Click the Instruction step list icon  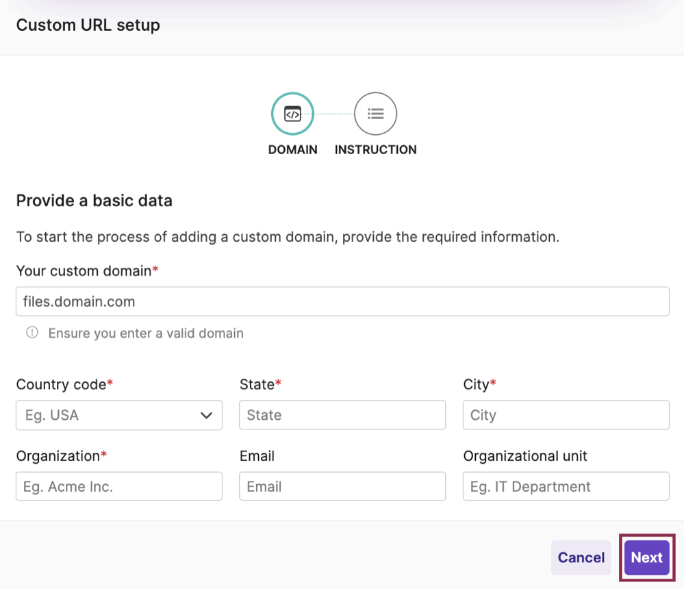click(376, 114)
